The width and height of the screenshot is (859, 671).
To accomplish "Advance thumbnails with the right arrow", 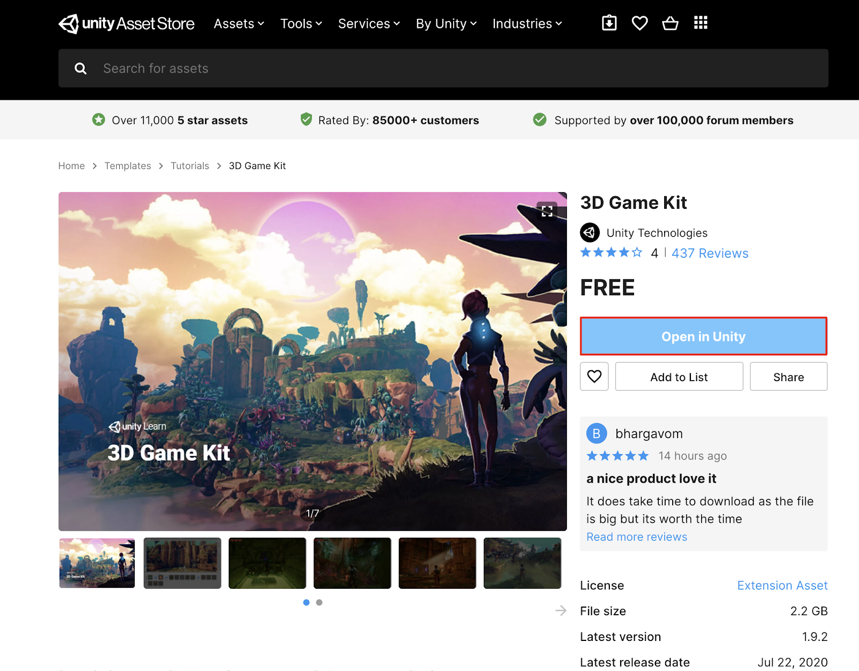I will 560,610.
